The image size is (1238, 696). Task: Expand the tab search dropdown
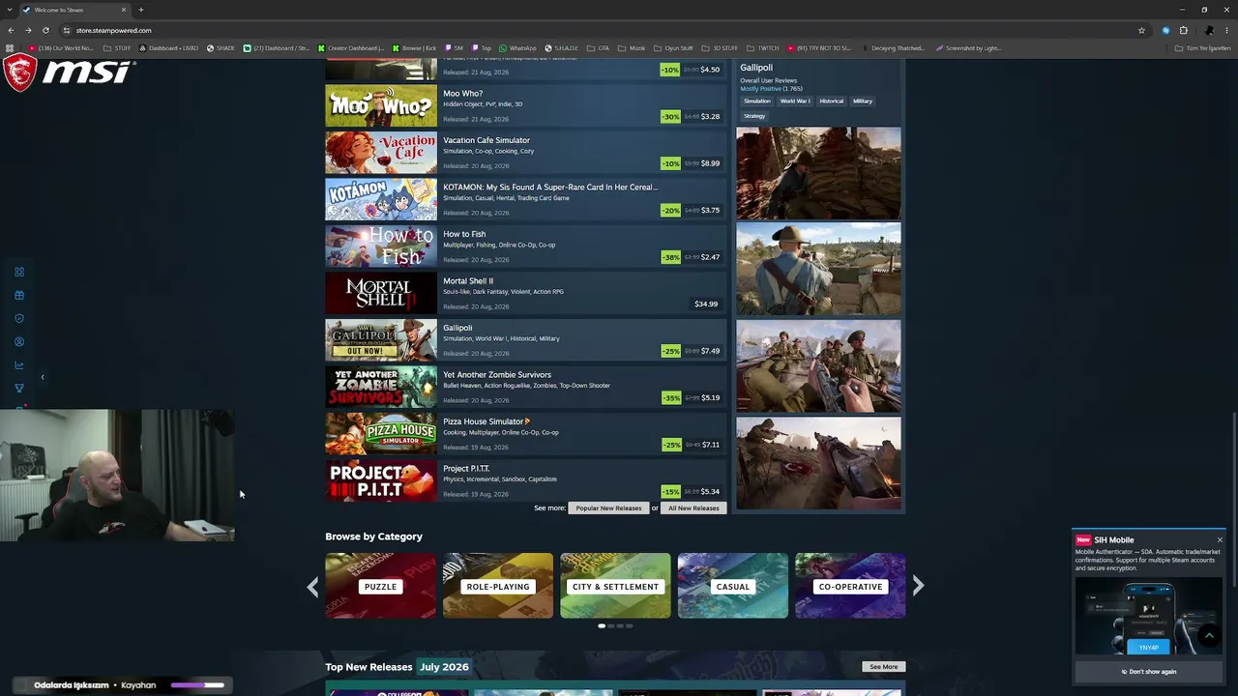click(x=10, y=10)
